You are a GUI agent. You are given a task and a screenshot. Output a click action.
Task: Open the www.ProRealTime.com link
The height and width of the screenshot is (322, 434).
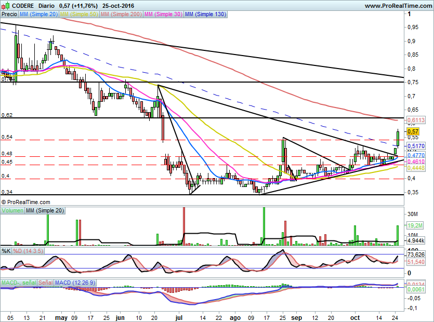pyautogui.click(x=398, y=5)
